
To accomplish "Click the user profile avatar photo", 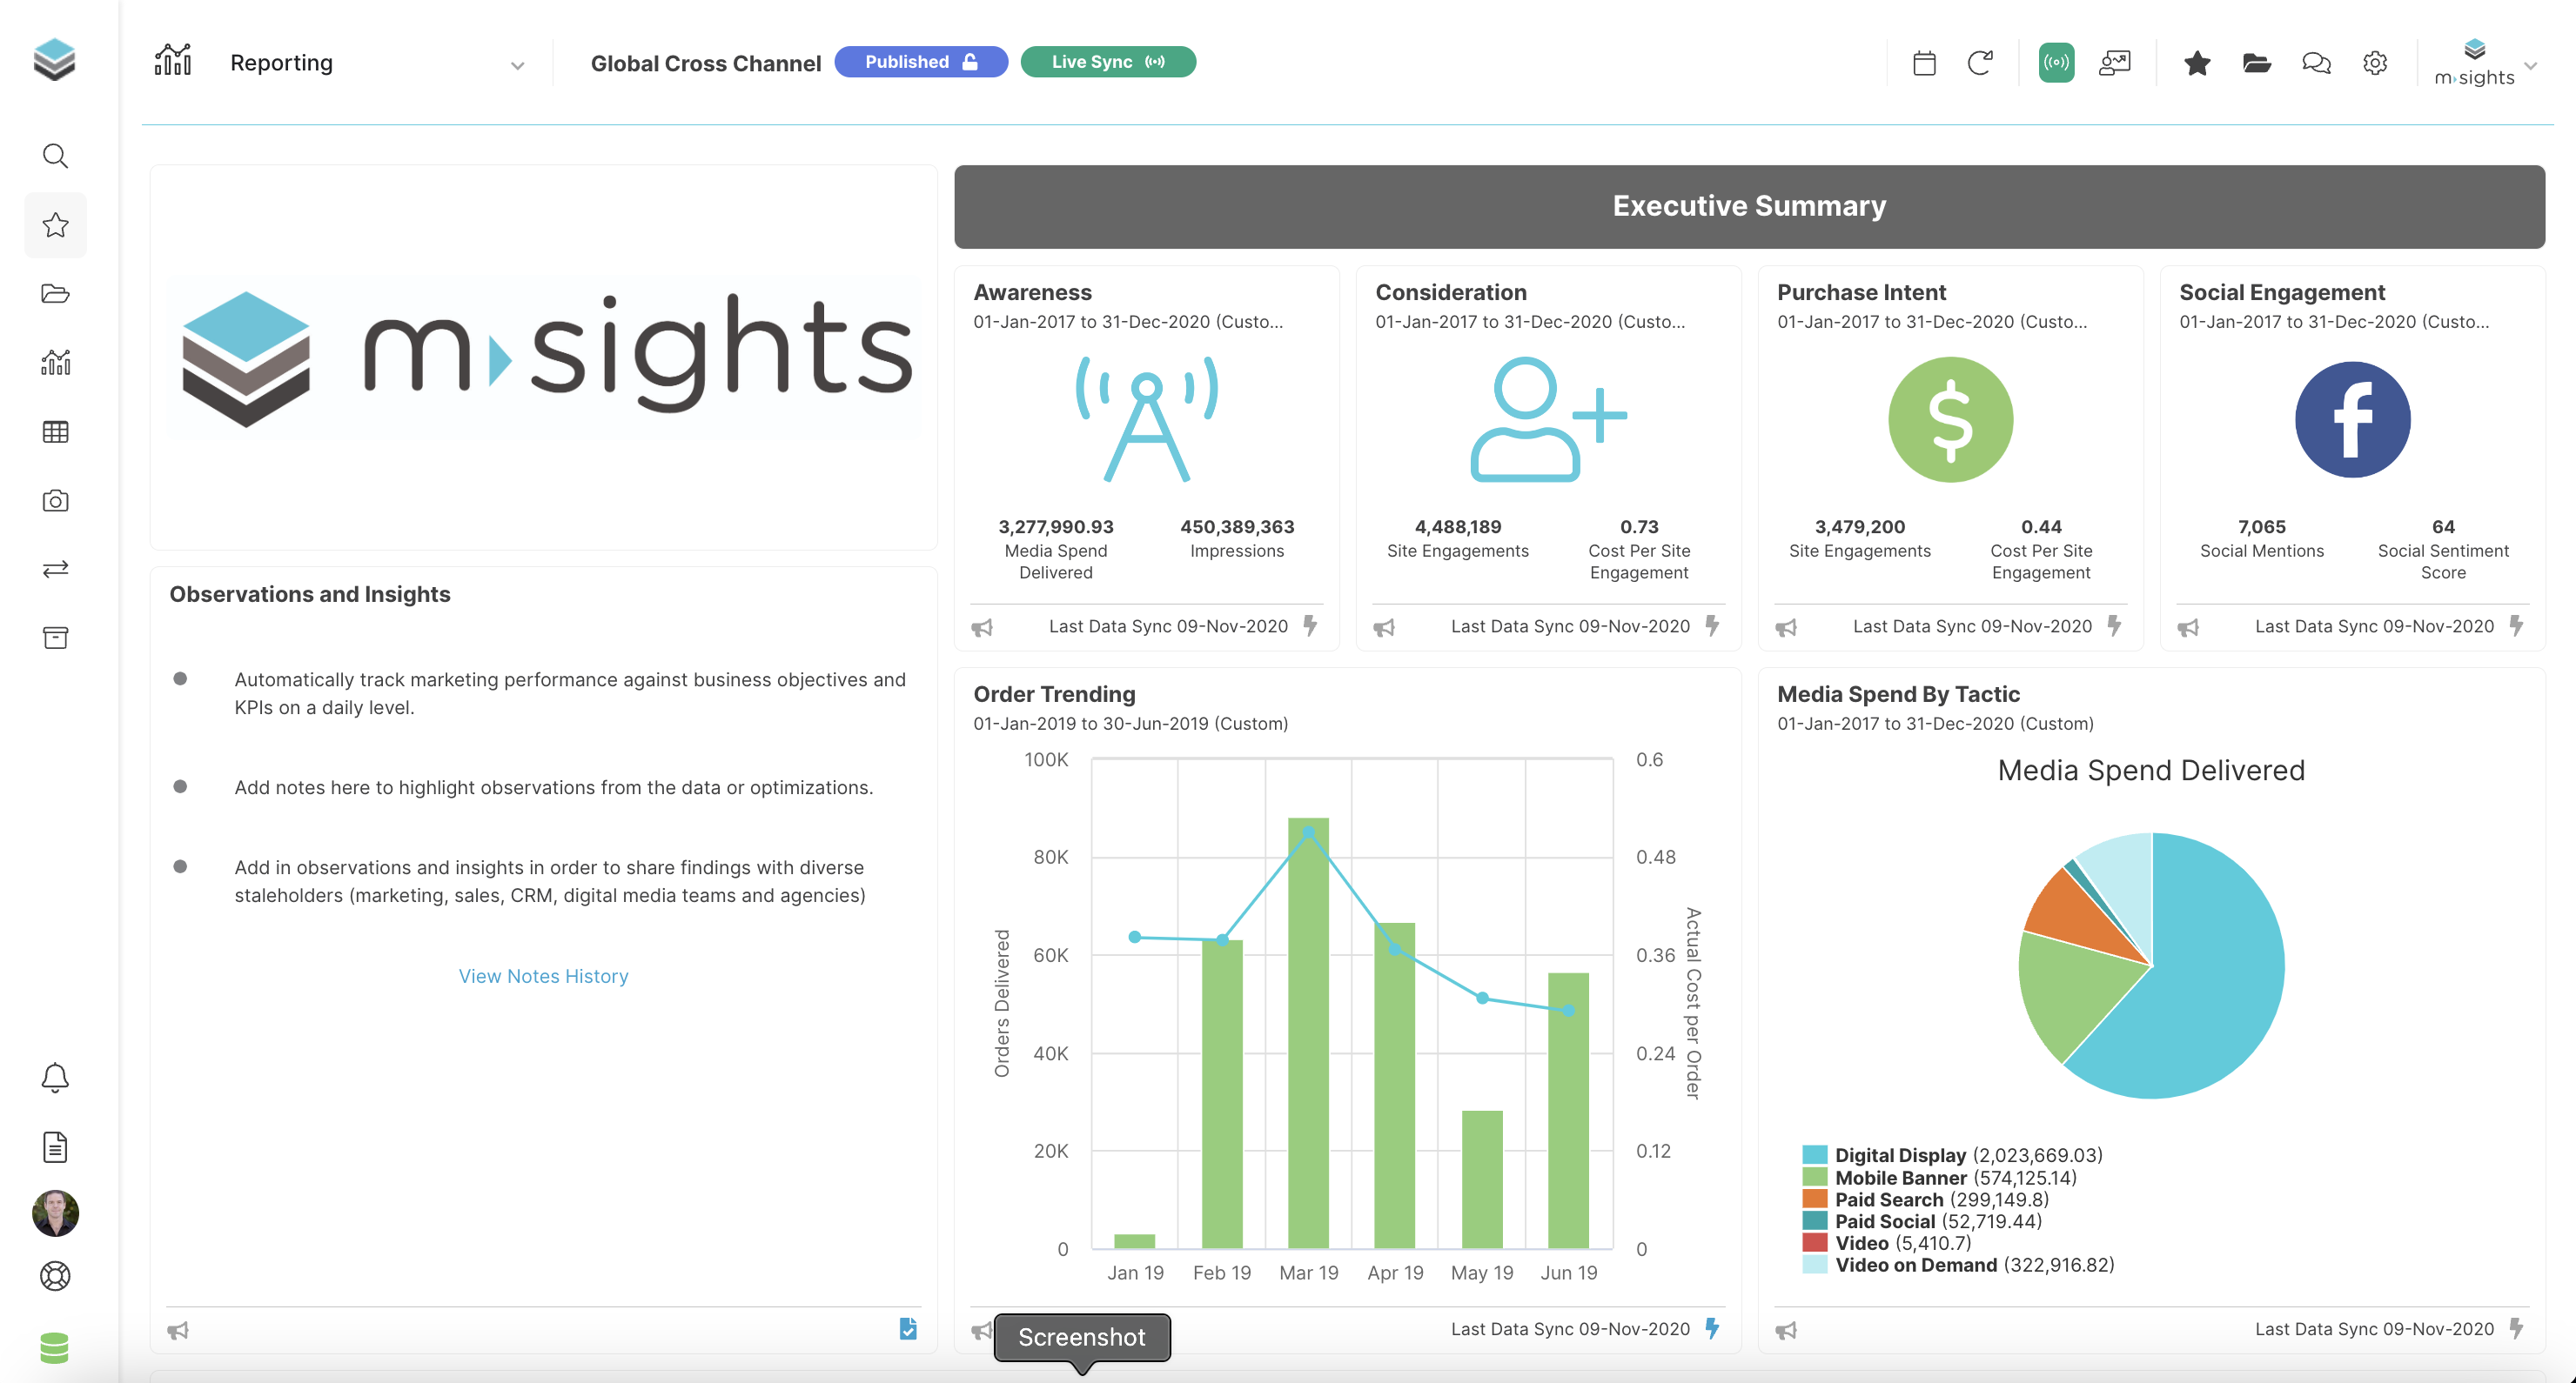I will coord(55,1213).
